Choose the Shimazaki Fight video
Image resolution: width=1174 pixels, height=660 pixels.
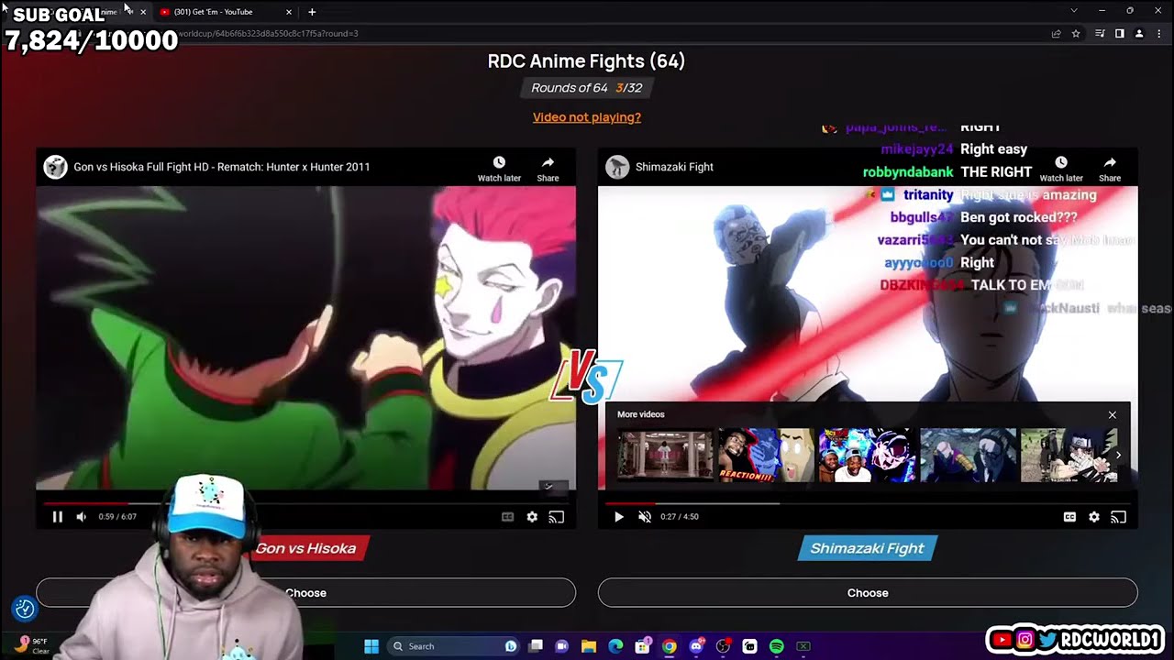(868, 593)
